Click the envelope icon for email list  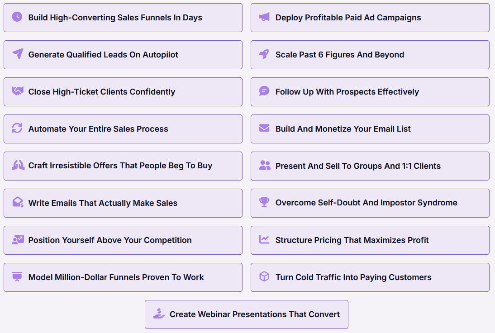coord(264,128)
